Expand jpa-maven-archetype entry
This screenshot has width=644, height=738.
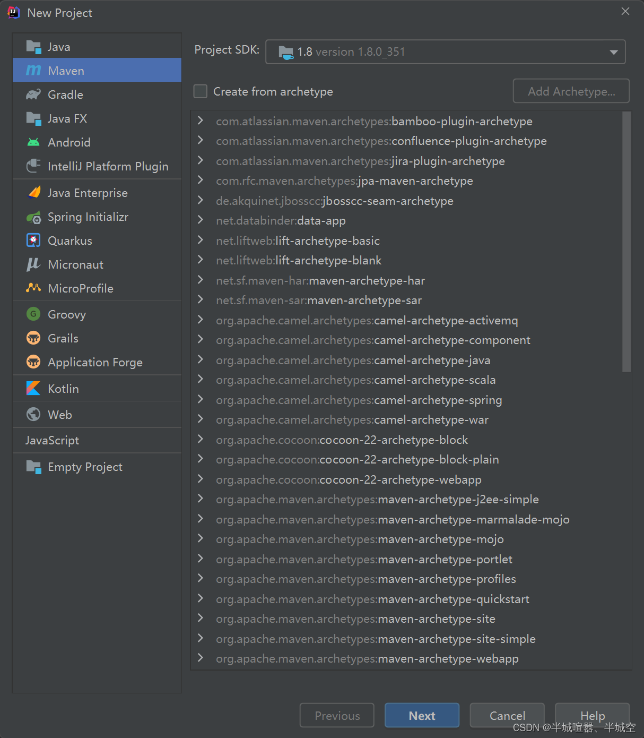click(x=201, y=180)
